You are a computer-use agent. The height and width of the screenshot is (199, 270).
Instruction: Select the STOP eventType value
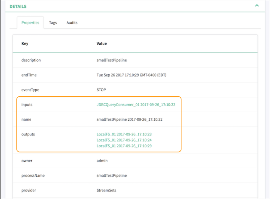[101, 90]
